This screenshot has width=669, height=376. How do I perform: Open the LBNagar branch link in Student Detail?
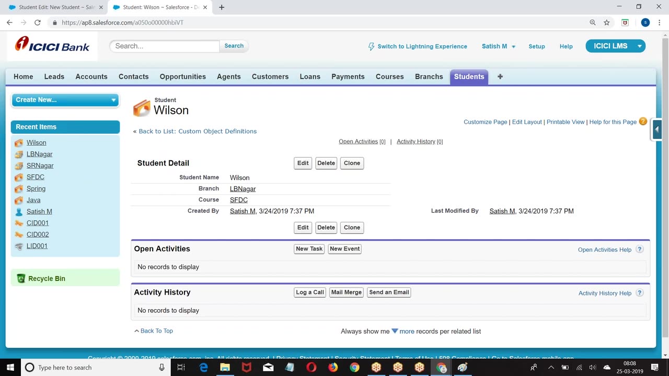coord(243,189)
